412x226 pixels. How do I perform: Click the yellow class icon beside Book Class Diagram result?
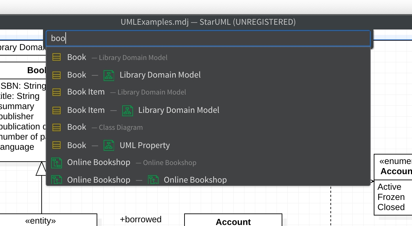[57, 127]
